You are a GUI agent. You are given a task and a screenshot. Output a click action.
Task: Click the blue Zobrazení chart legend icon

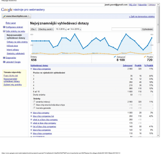point(115,57)
